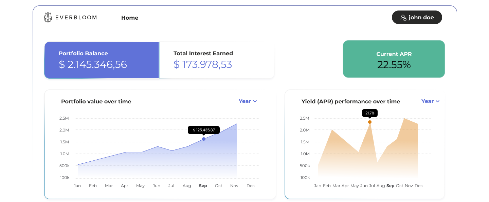Click the Everbloom logo icon
The image size is (489, 202).
[x=48, y=18]
